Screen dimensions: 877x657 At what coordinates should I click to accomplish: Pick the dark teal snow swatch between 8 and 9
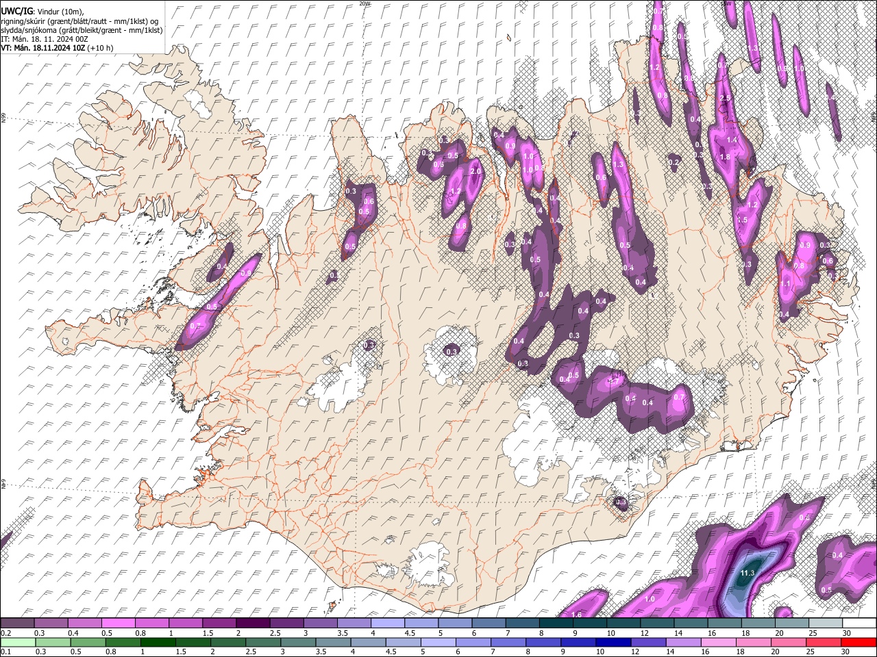click(x=556, y=623)
